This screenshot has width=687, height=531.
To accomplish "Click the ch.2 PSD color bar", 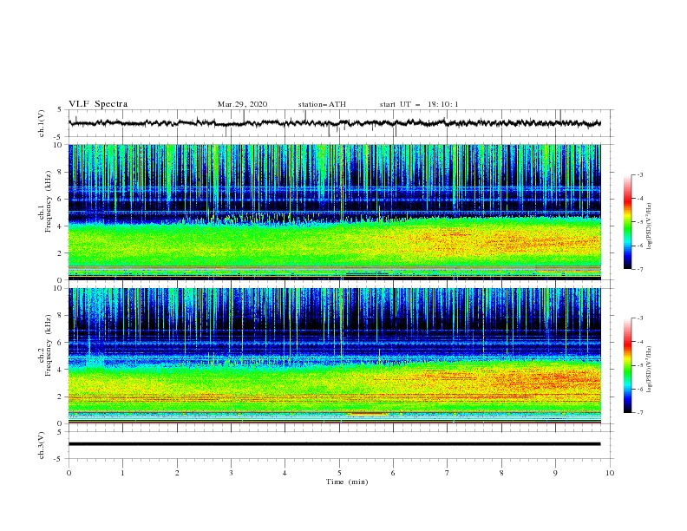I will pyautogui.click(x=627, y=365).
